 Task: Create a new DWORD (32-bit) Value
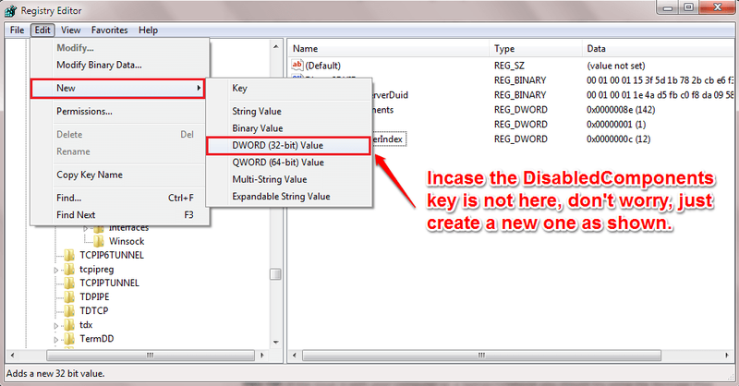pos(288,146)
